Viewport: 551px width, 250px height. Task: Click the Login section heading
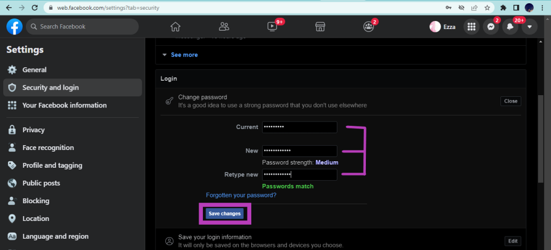point(168,78)
